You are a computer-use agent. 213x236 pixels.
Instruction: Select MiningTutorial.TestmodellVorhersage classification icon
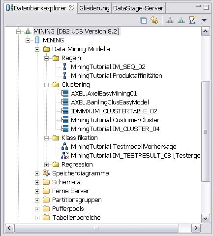tap(64, 146)
